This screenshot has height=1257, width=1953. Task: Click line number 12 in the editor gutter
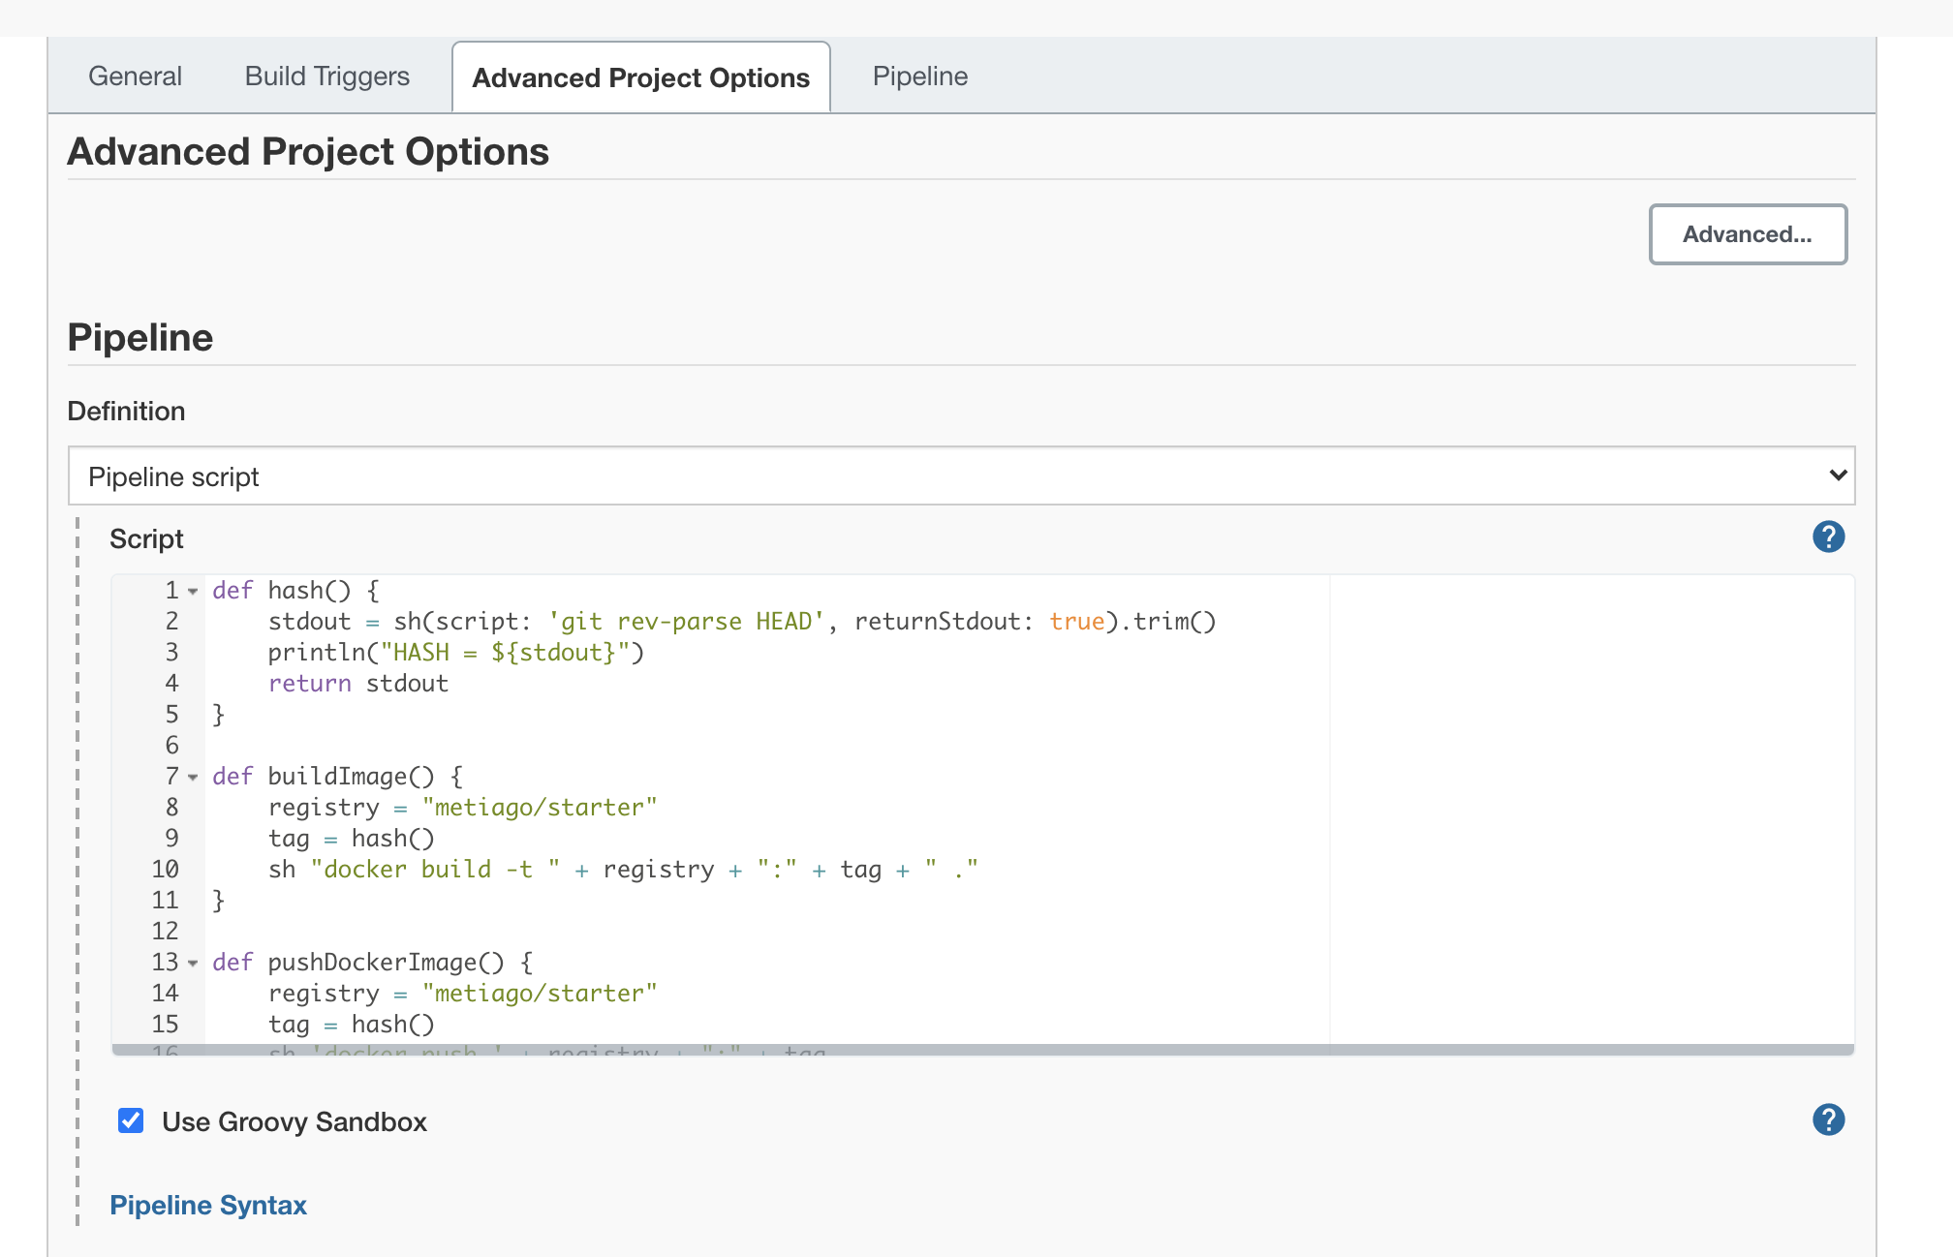(x=165, y=932)
